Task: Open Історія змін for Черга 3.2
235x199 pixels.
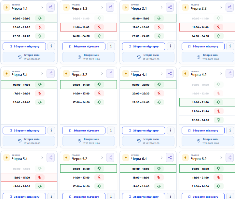Action: (x=89, y=141)
